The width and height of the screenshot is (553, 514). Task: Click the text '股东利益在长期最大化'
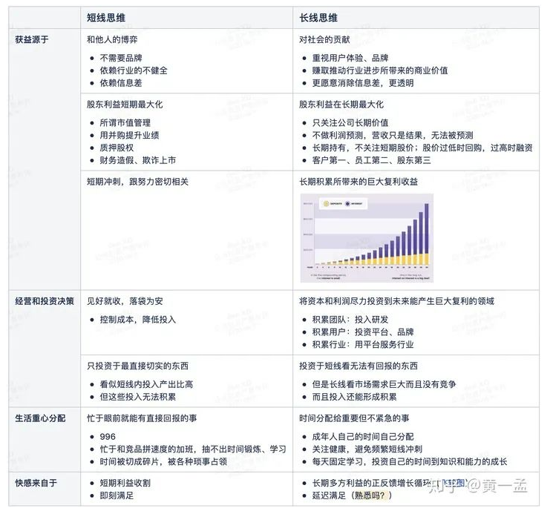[x=341, y=105]
